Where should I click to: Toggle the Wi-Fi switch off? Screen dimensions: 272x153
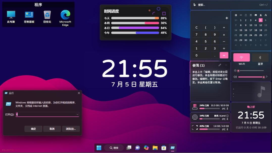click(x=241, y=57)
